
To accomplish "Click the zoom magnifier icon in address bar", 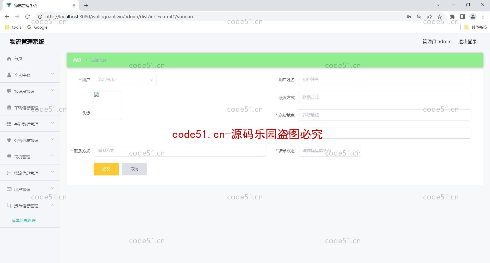I will (419, 17).
